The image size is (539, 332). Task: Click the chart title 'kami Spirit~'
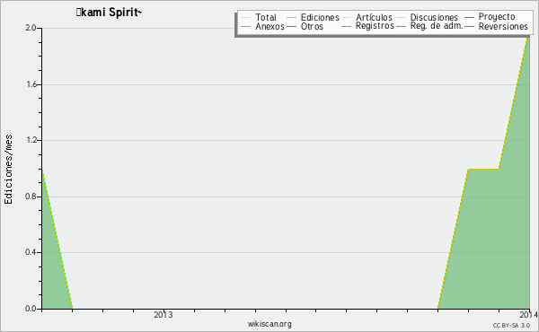click(109, 13)
